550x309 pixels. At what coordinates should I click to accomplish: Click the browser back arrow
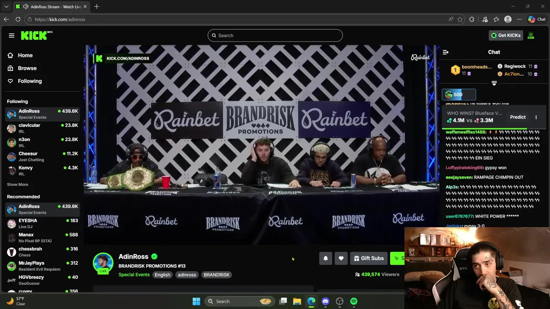coord(6,19)
